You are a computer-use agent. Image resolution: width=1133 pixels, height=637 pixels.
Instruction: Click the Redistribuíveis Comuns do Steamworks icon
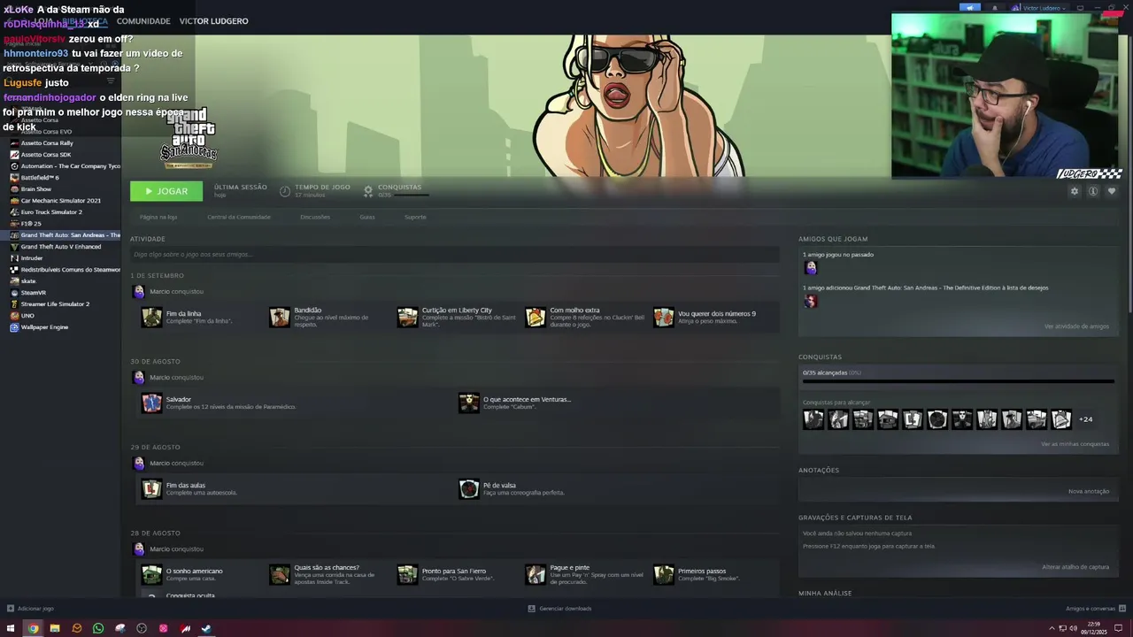pos(14,270)
